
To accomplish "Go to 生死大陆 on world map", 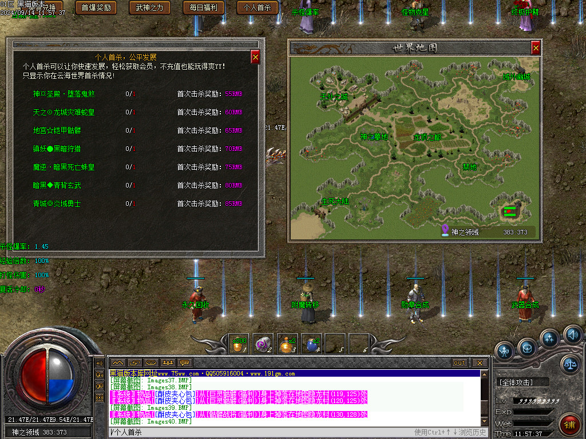I will coord(335,202).
